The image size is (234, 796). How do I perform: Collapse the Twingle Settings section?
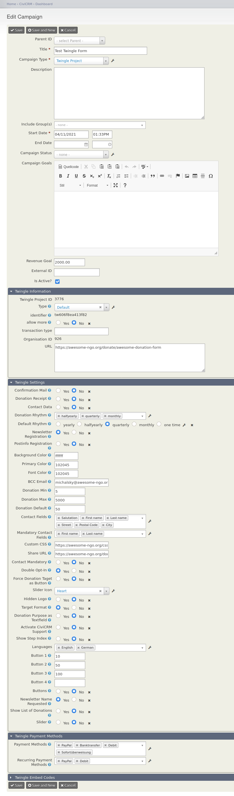click(x=121, y=382)
